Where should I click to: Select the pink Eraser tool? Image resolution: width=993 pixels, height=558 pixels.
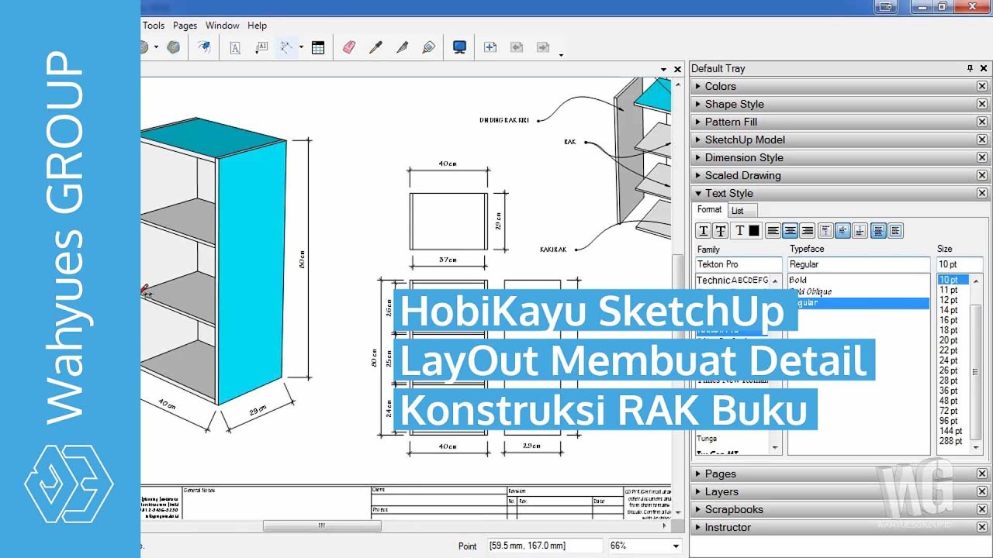coord(348,47)
